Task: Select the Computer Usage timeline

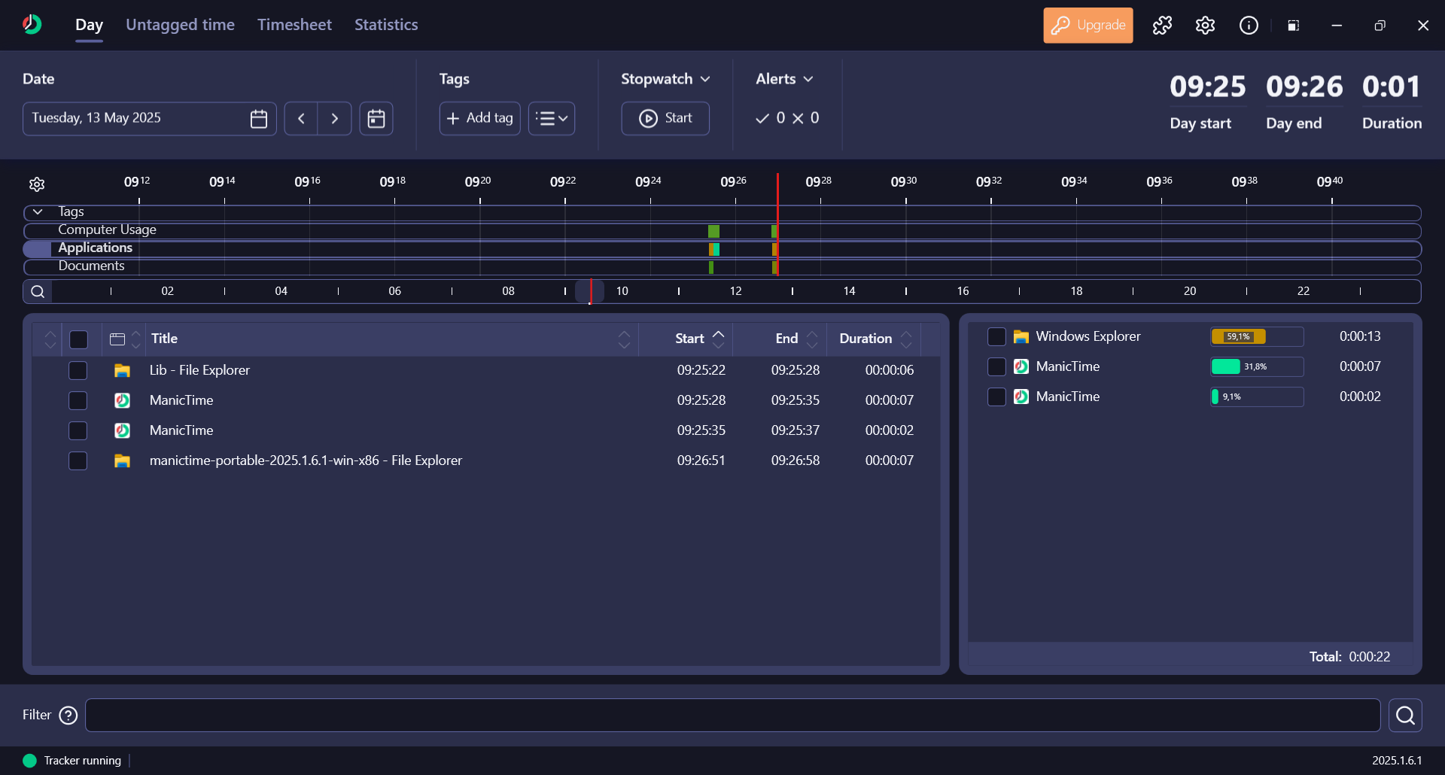Action: [107, 230]
